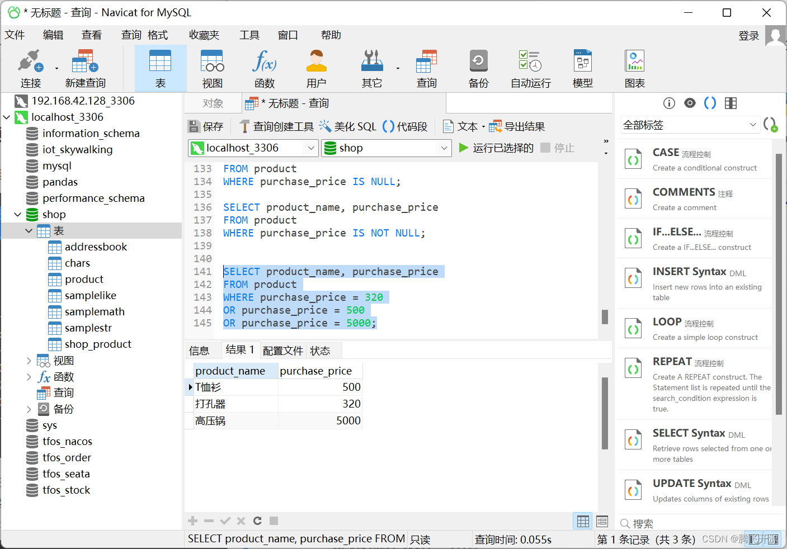Apply changes with the checkmark icon
Viewport: 787px width, 549px height.
[225, 521]
